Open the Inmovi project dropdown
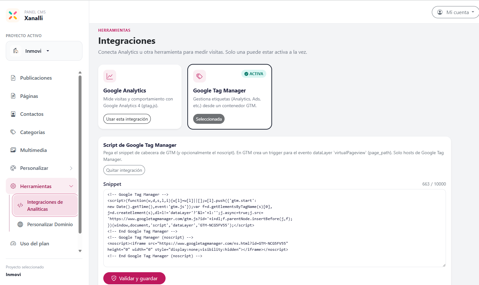Screen dimensions: 479x285 44,51
